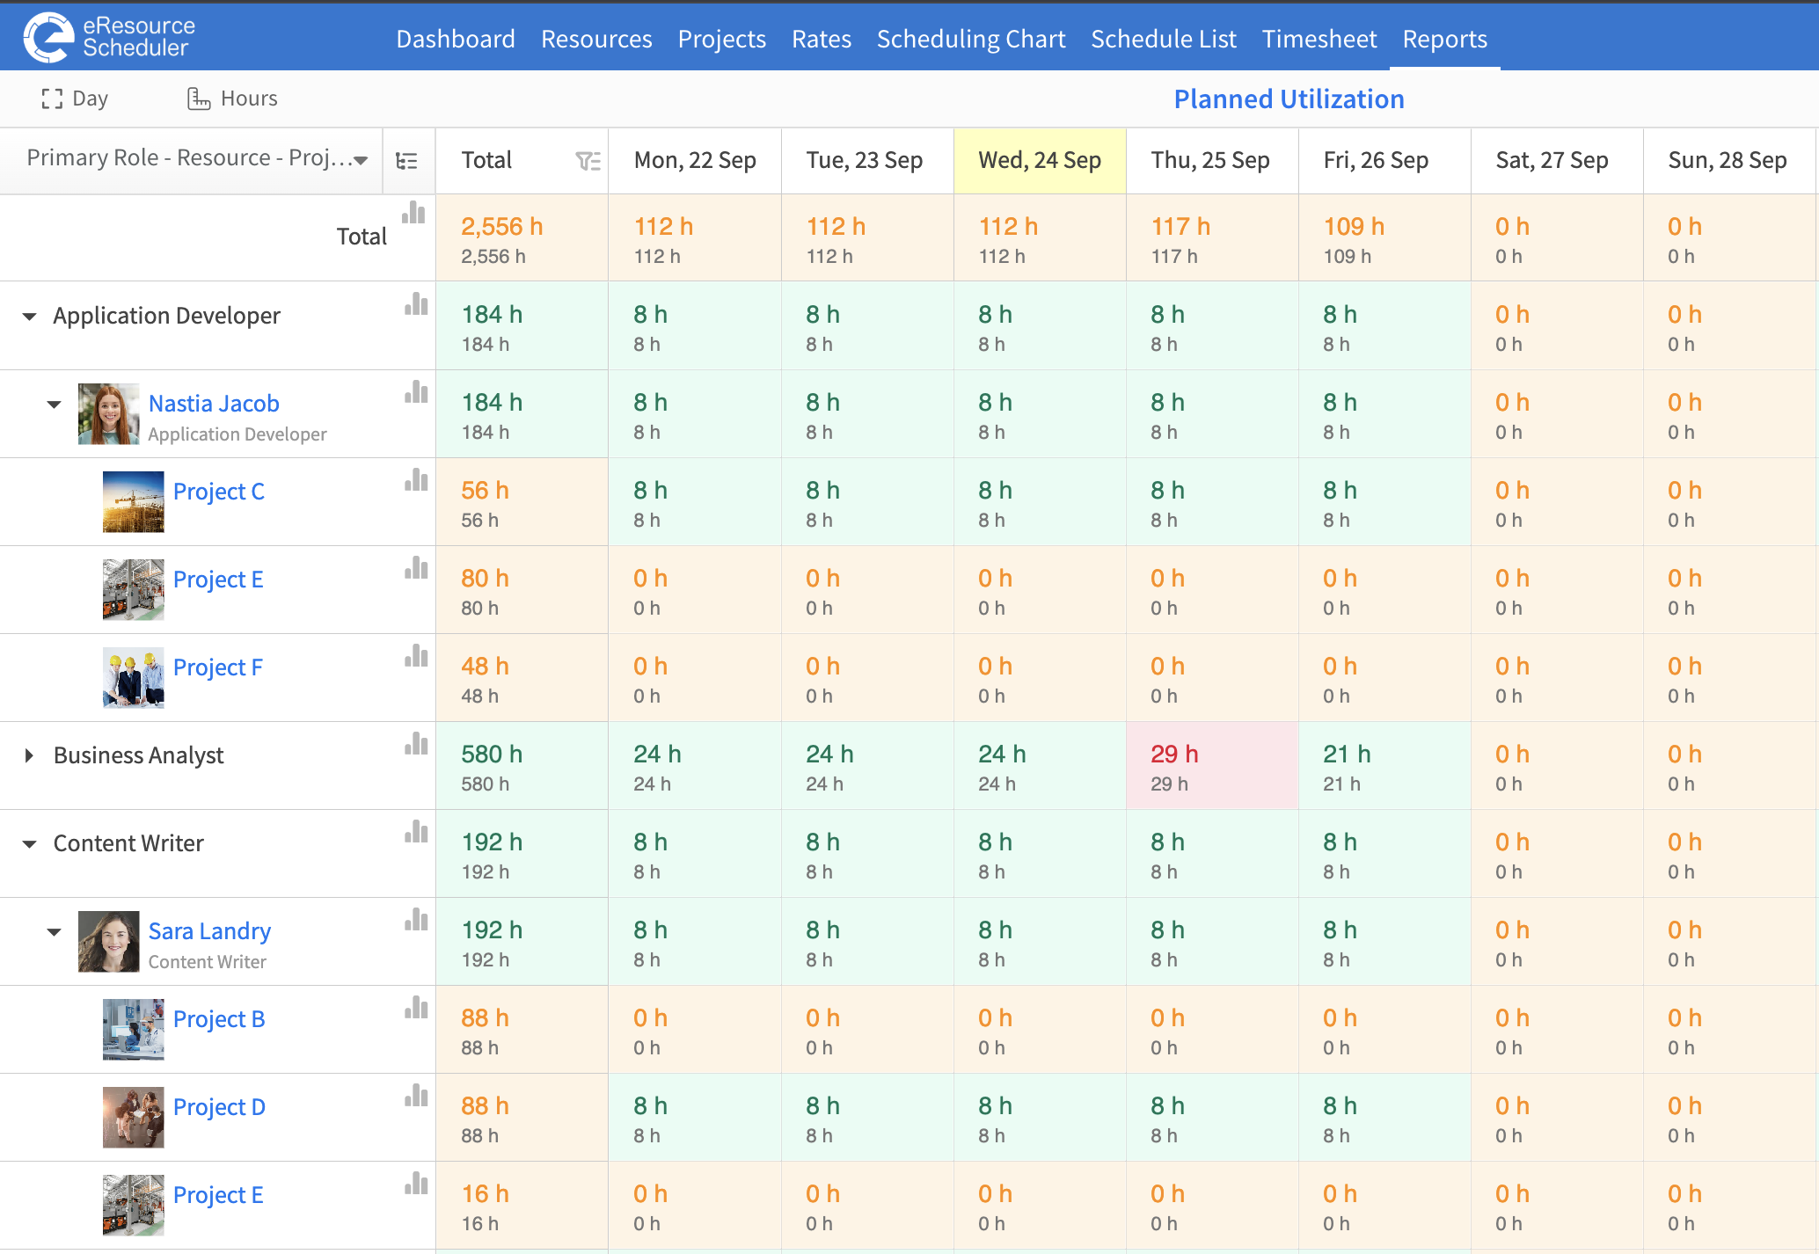The width and height of the screenshot is (1819, 1254).
Task: Click the red 29 h overutilized cell
Action: tap(1212, 766)
